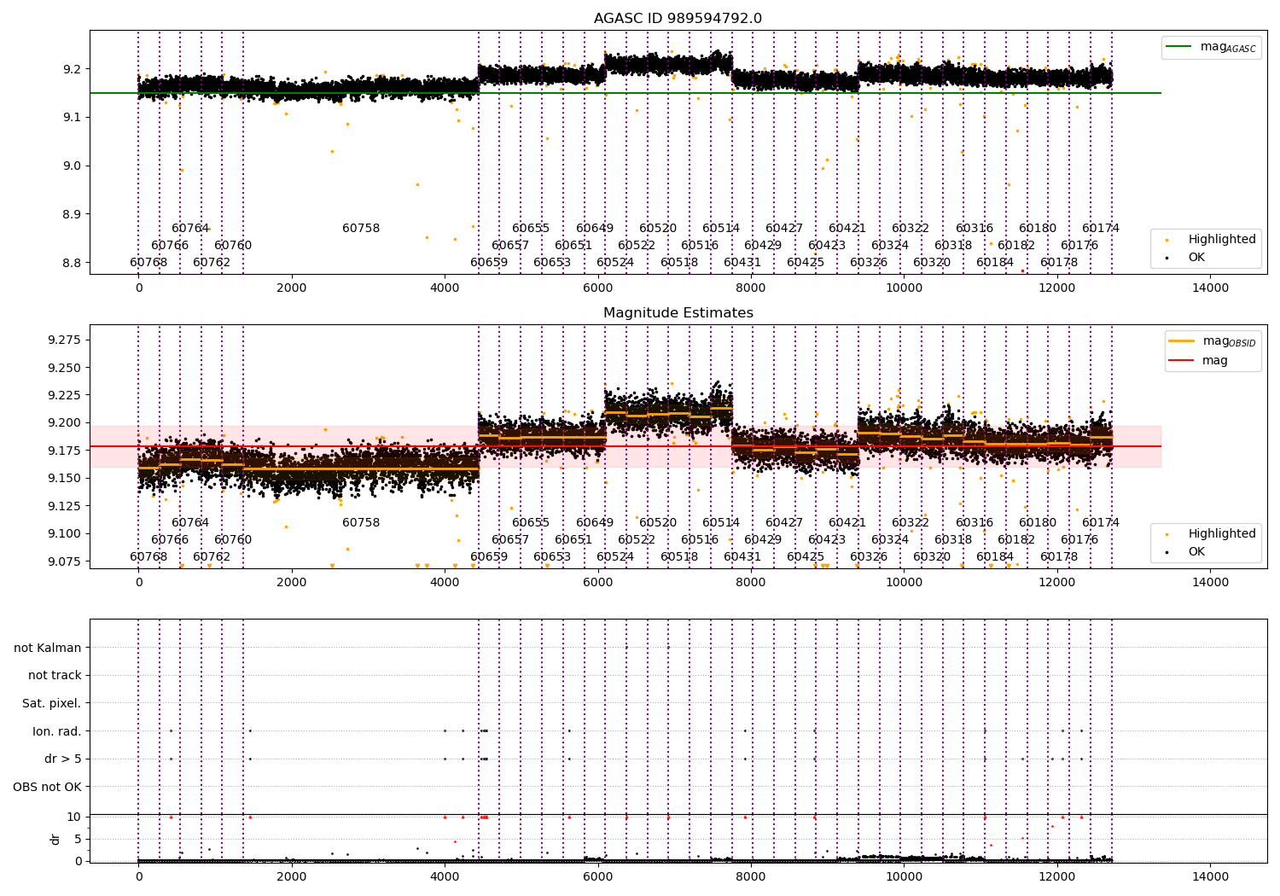The width and height of the screenshot is (1280, 896).
Task: Click the "not Kalman" axis label
Action: 48,648
